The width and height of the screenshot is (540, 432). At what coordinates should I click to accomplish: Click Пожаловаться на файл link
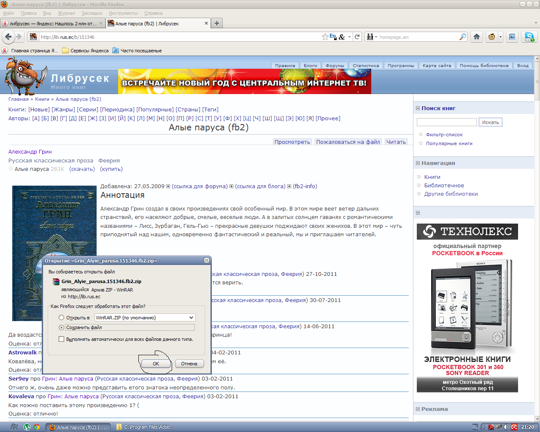[x=348, y=142]
